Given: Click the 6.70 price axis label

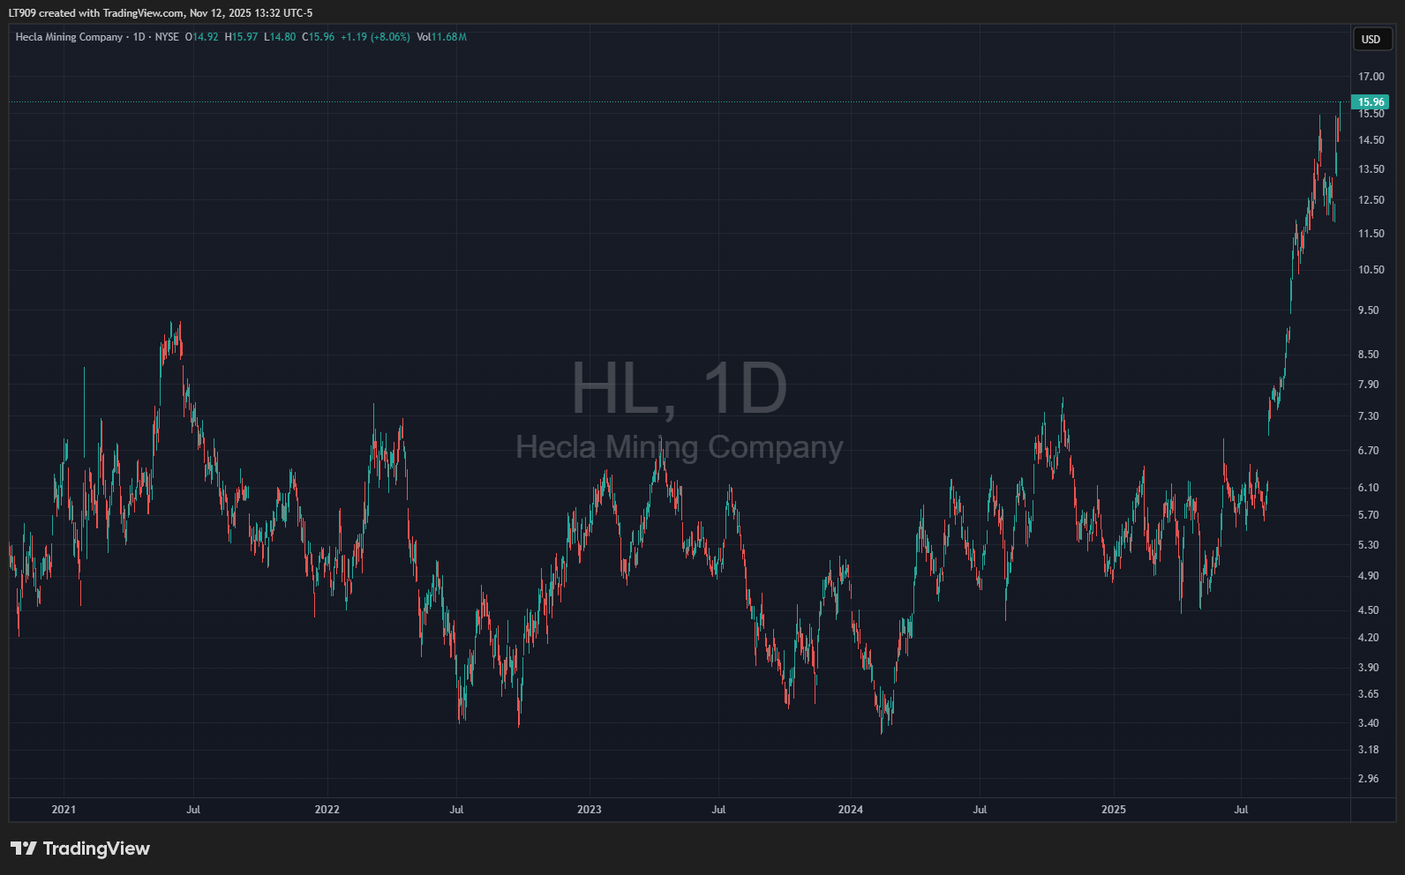Looking at the screenshot, I should point(1368,451).
